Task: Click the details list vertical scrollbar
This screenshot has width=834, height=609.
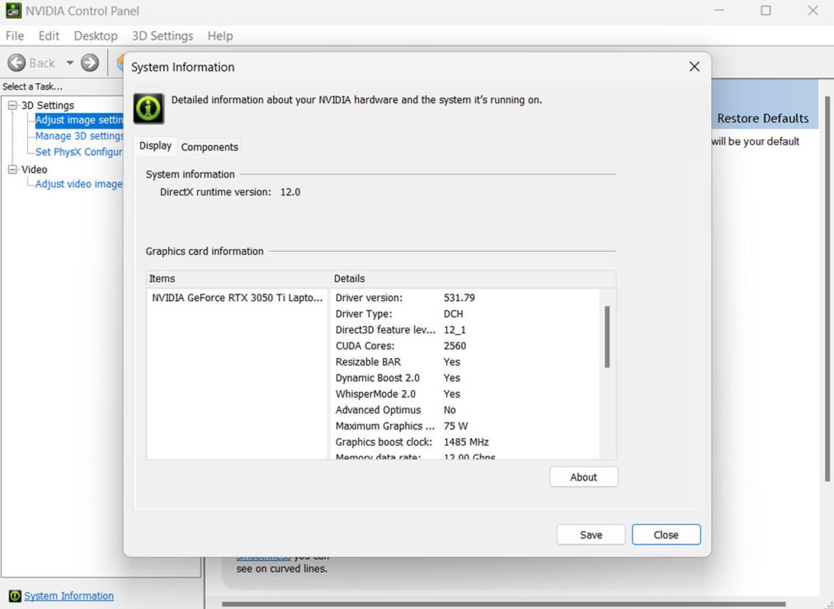Action: 607,336
